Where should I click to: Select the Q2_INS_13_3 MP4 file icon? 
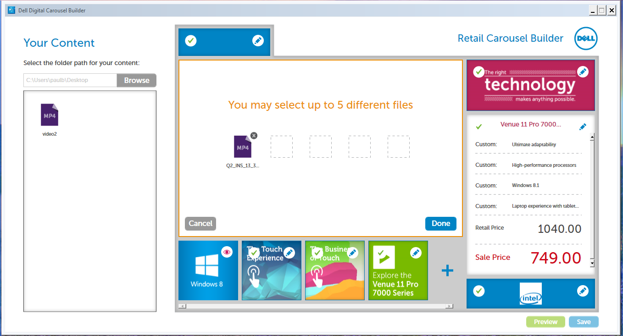point(243,147)
